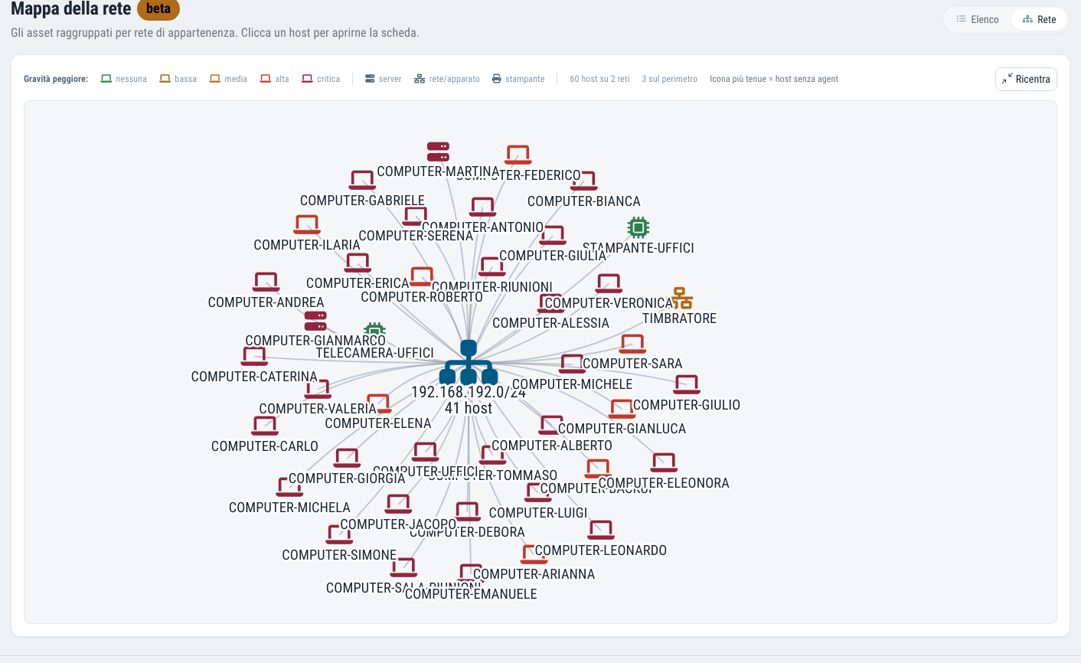
Task: Open the COMPUTER-MICHELA laptop icon
Action: 289,488
